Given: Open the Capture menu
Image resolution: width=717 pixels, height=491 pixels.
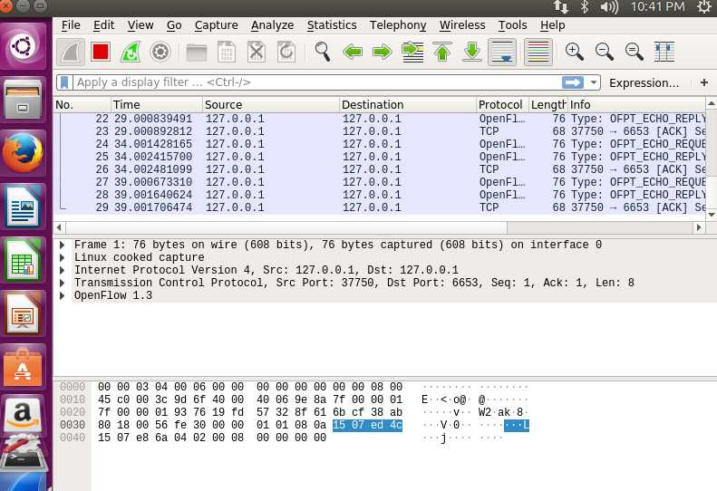Looking at the screenshot, I should [x=217, y=25].
